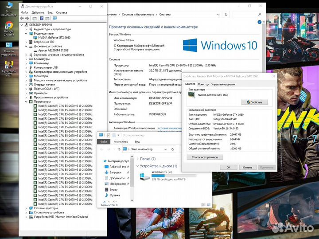
Task: Open the license terms link in System window
Action: [x=169, y=128]
